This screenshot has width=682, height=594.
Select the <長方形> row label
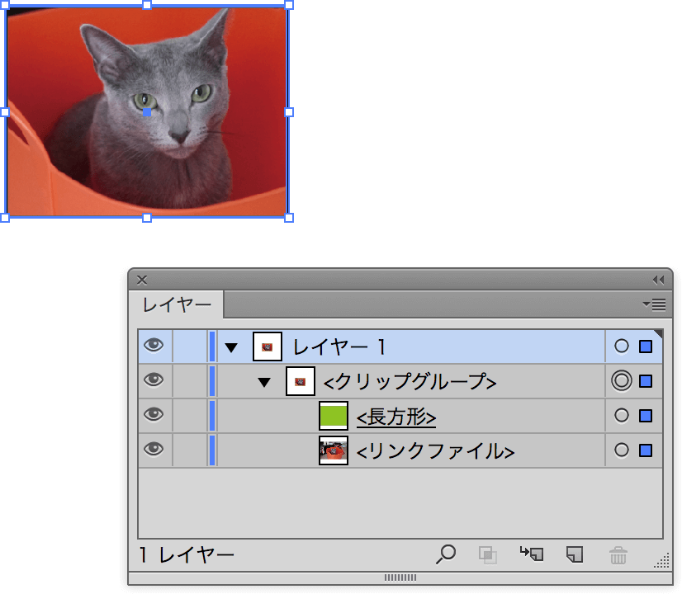tap(395, 417)
